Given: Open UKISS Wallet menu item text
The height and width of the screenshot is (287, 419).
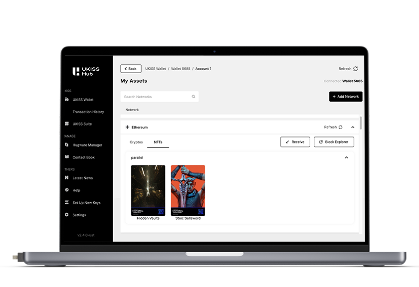Looking at the screenshot, I should tap(83, 100).
